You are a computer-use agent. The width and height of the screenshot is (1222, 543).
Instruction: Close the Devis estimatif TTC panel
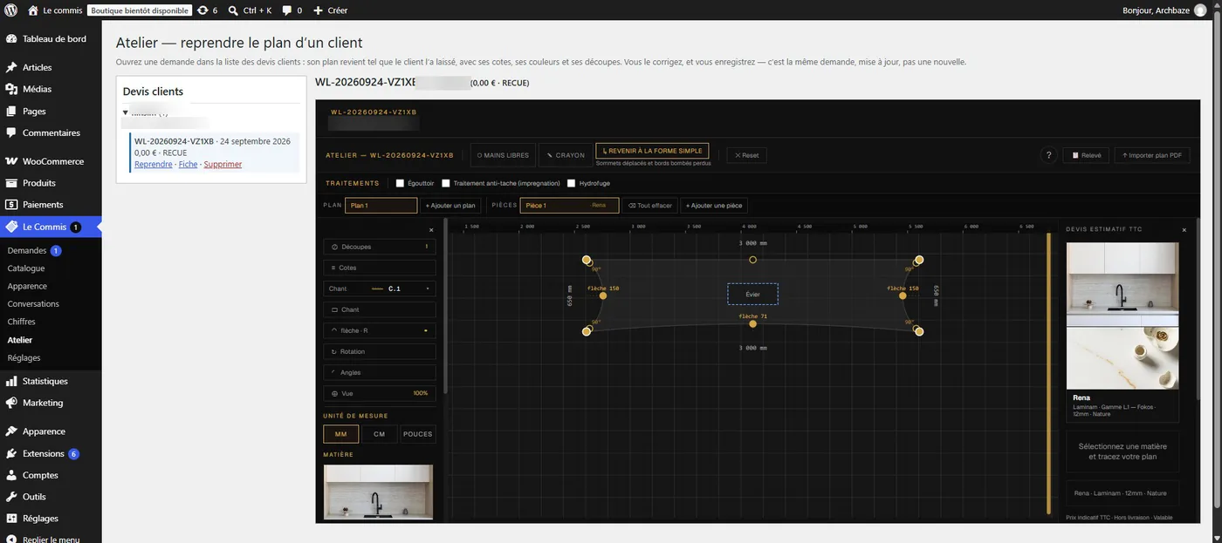click(1184, 229)
